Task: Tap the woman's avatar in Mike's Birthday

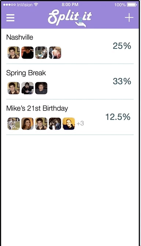Action: tap(28, 124)
